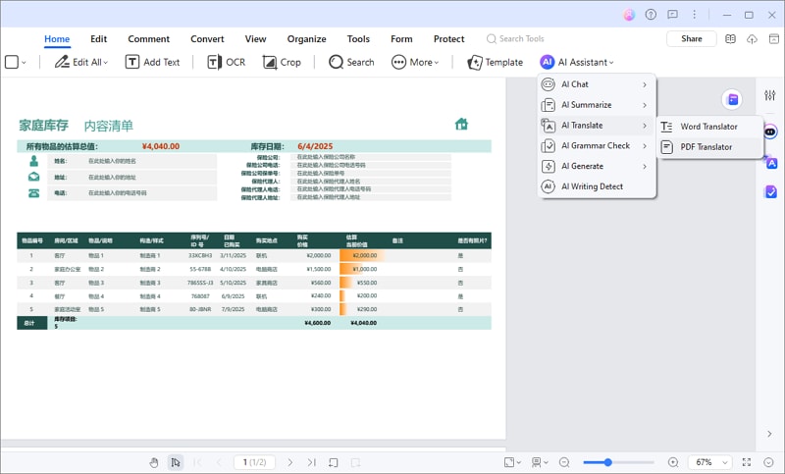Open the help question mark icon
Viewport: 785px width, 474px height.
coord(651,15)
